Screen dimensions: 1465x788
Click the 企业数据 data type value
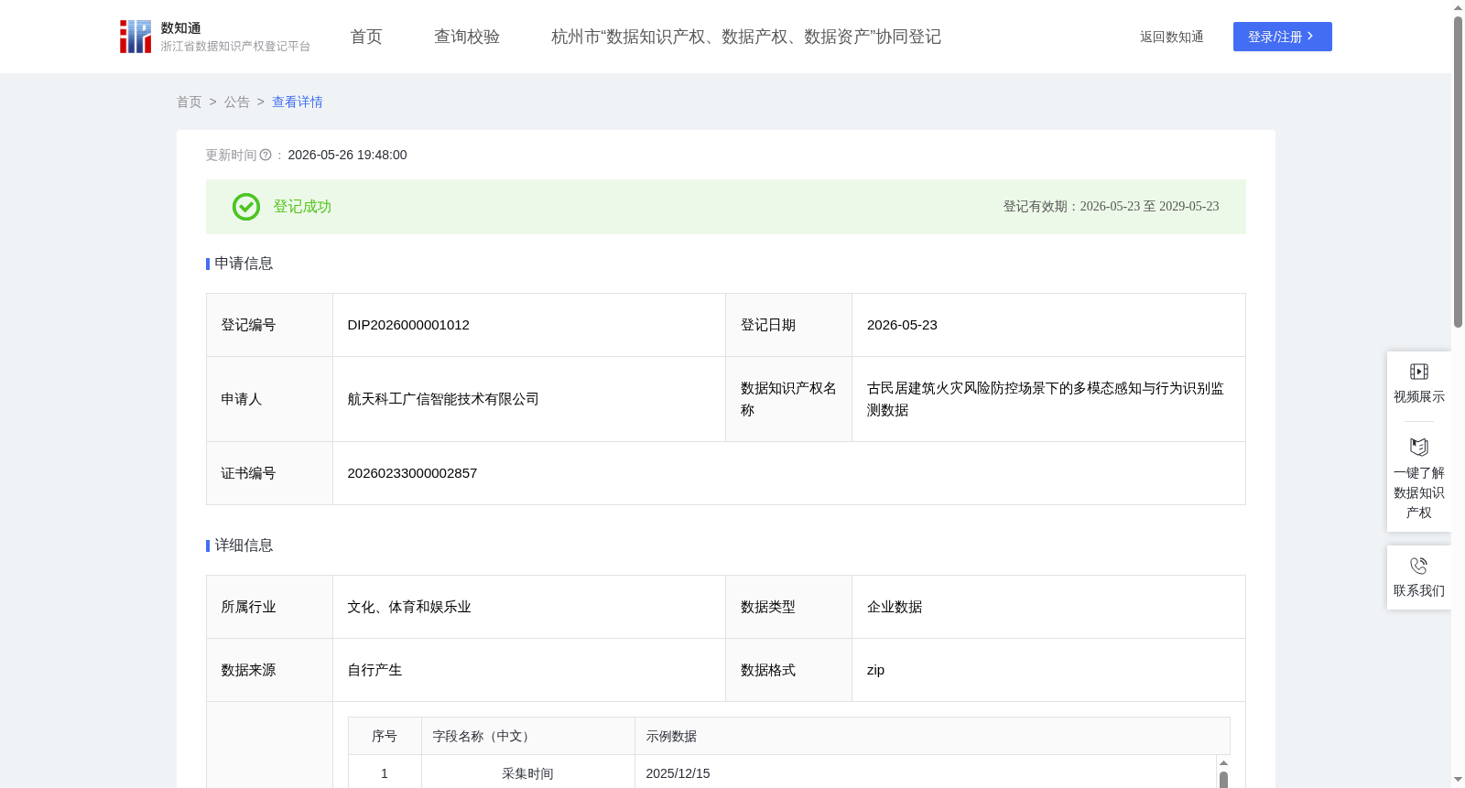[x=895, y=607]
